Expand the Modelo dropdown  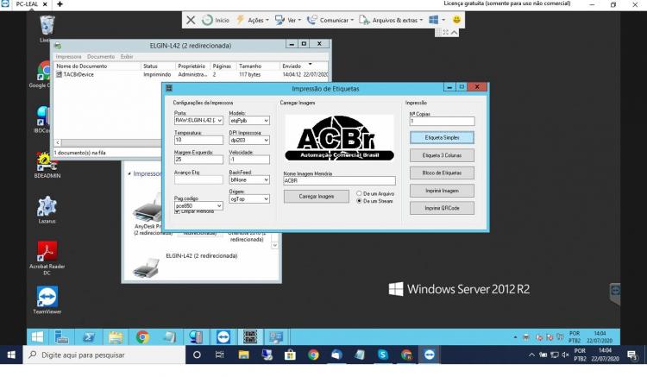coord(249,121)
